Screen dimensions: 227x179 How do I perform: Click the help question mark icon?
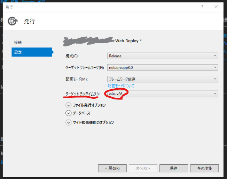coord(202,7)
